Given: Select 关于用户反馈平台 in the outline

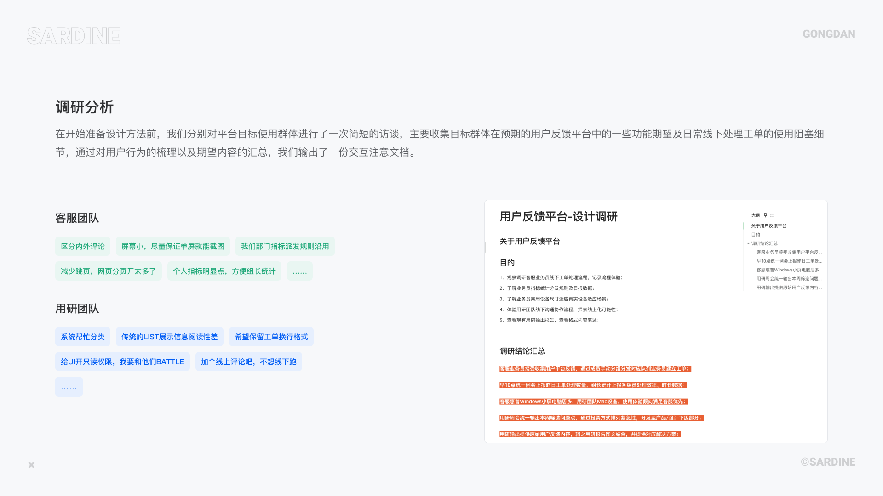Looking at the screenshot, I should 768,226.
